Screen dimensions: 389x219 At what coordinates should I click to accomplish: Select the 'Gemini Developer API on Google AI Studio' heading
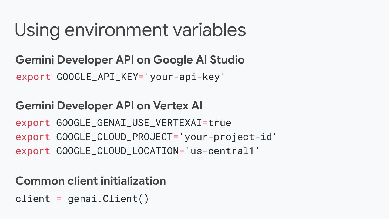(130, 60)
